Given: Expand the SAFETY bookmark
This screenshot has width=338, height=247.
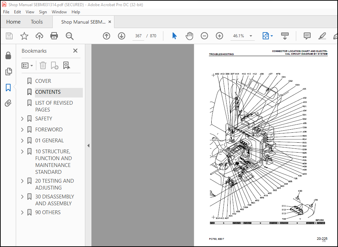Looking at the screenshot, I should [22, 119].
